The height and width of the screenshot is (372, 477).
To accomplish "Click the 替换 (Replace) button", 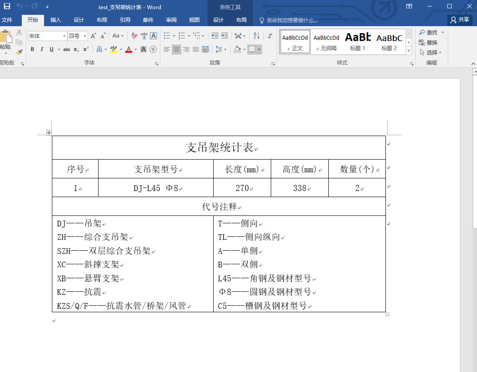I will 428,42.
